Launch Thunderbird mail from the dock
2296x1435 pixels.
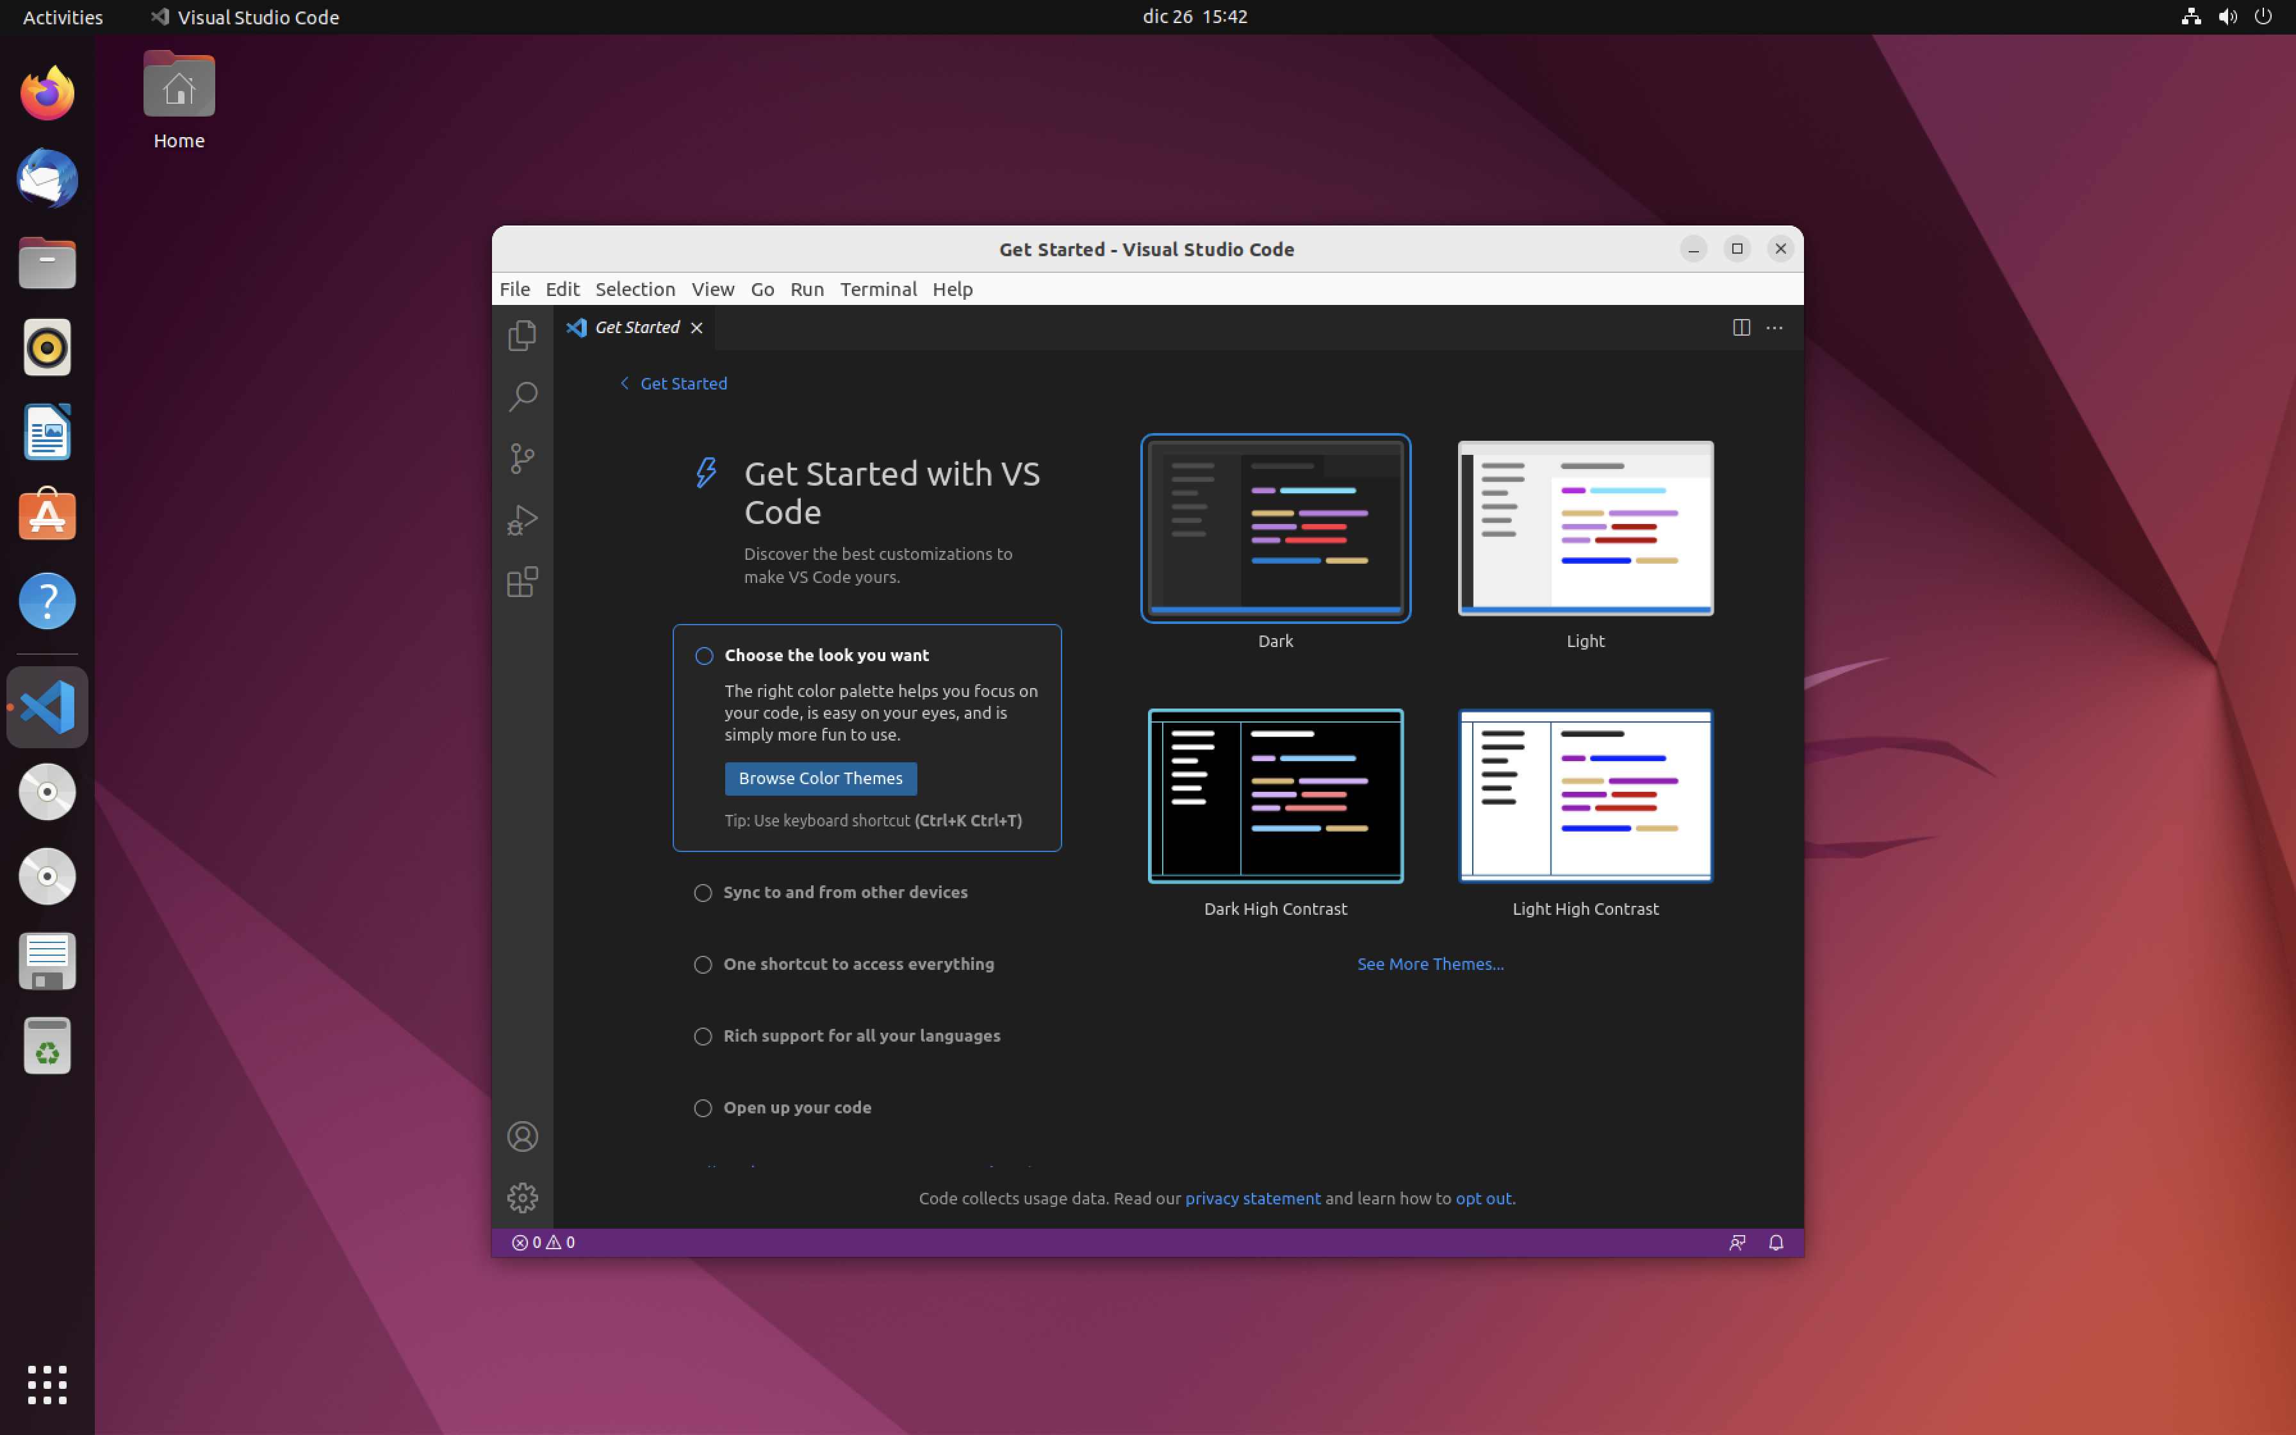click(47, 177)
